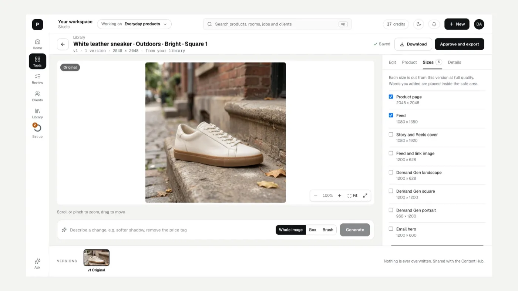Uncheck the Product page size

391,97
